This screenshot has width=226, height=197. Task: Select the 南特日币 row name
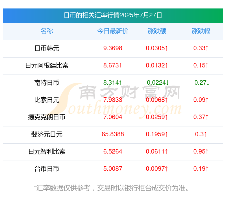click(47, 83)
